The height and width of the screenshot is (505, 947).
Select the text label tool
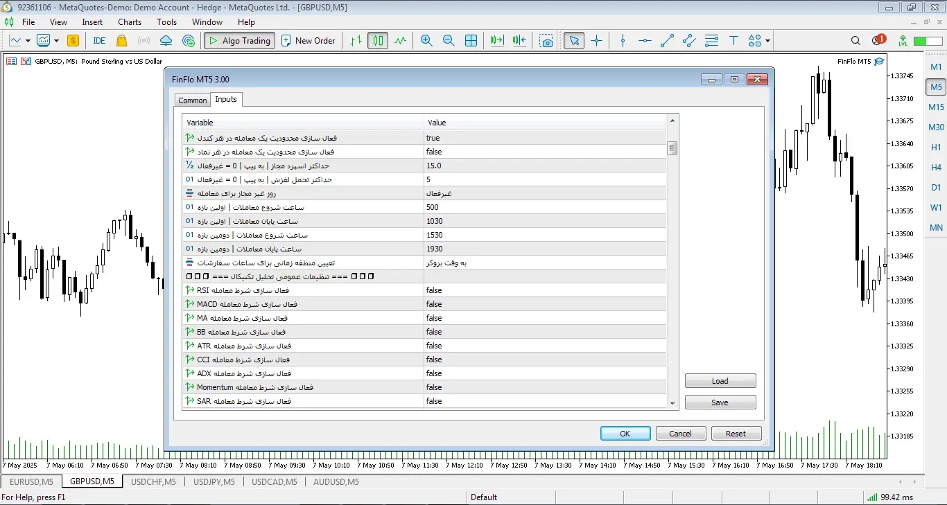733,41
